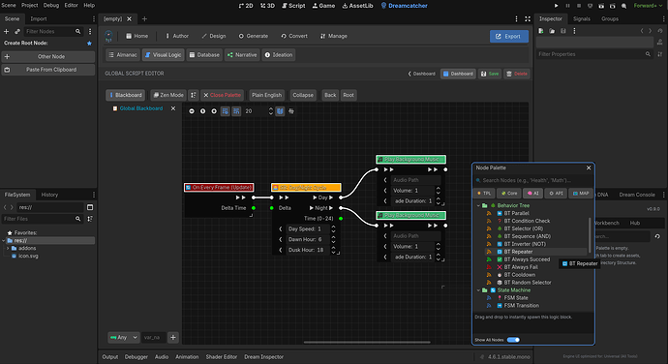This screenshot has height=364, width=668.
Task: Switch to Plain English view
Action: [266, 95]
